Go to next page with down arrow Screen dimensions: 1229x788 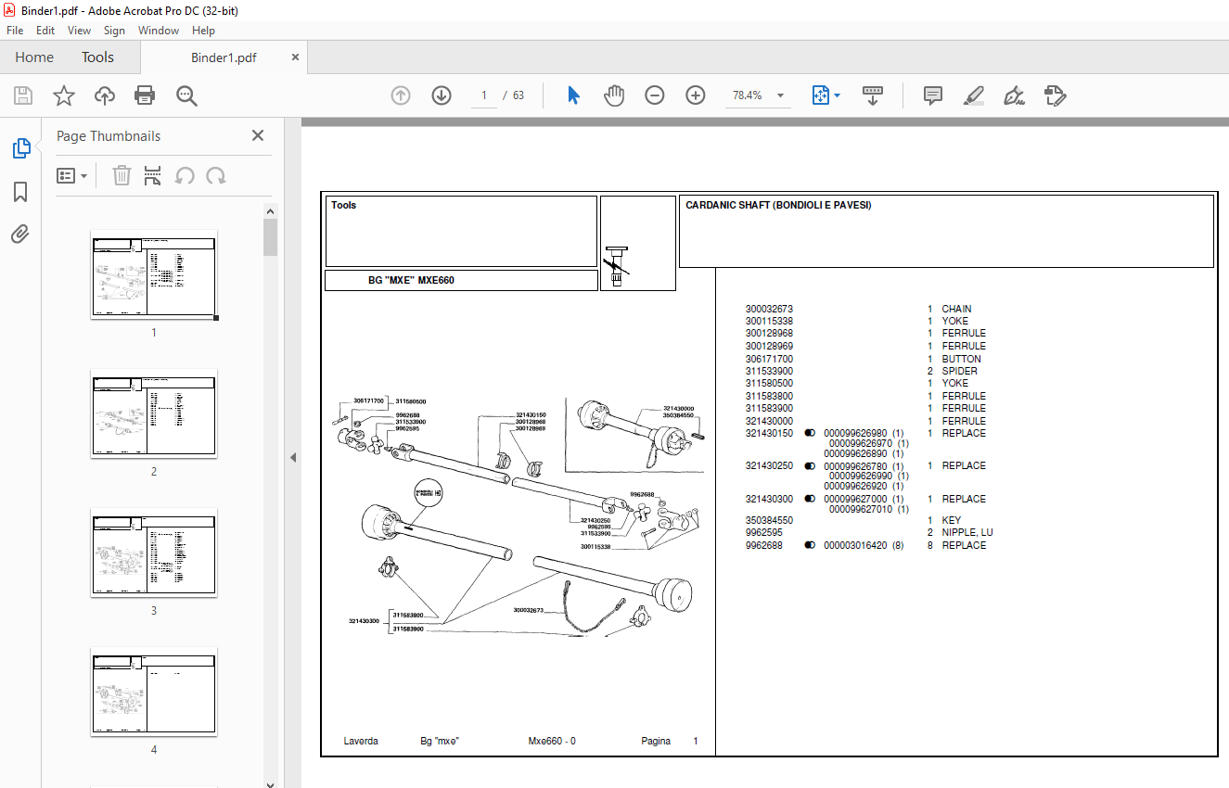click(442, 95)
